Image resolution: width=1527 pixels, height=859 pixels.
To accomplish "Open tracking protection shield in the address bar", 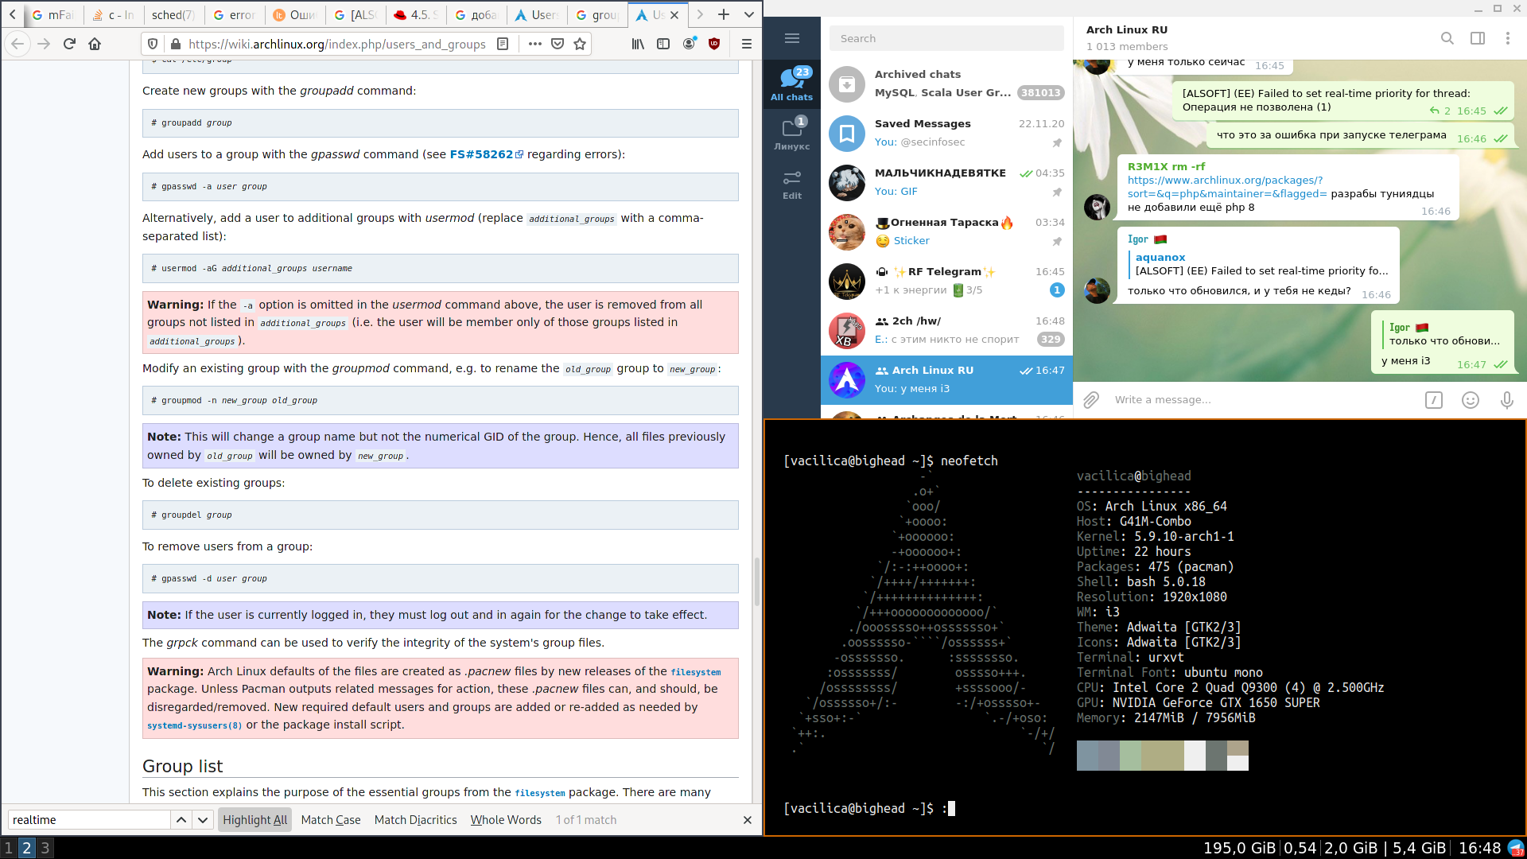I will click(153, 44).
